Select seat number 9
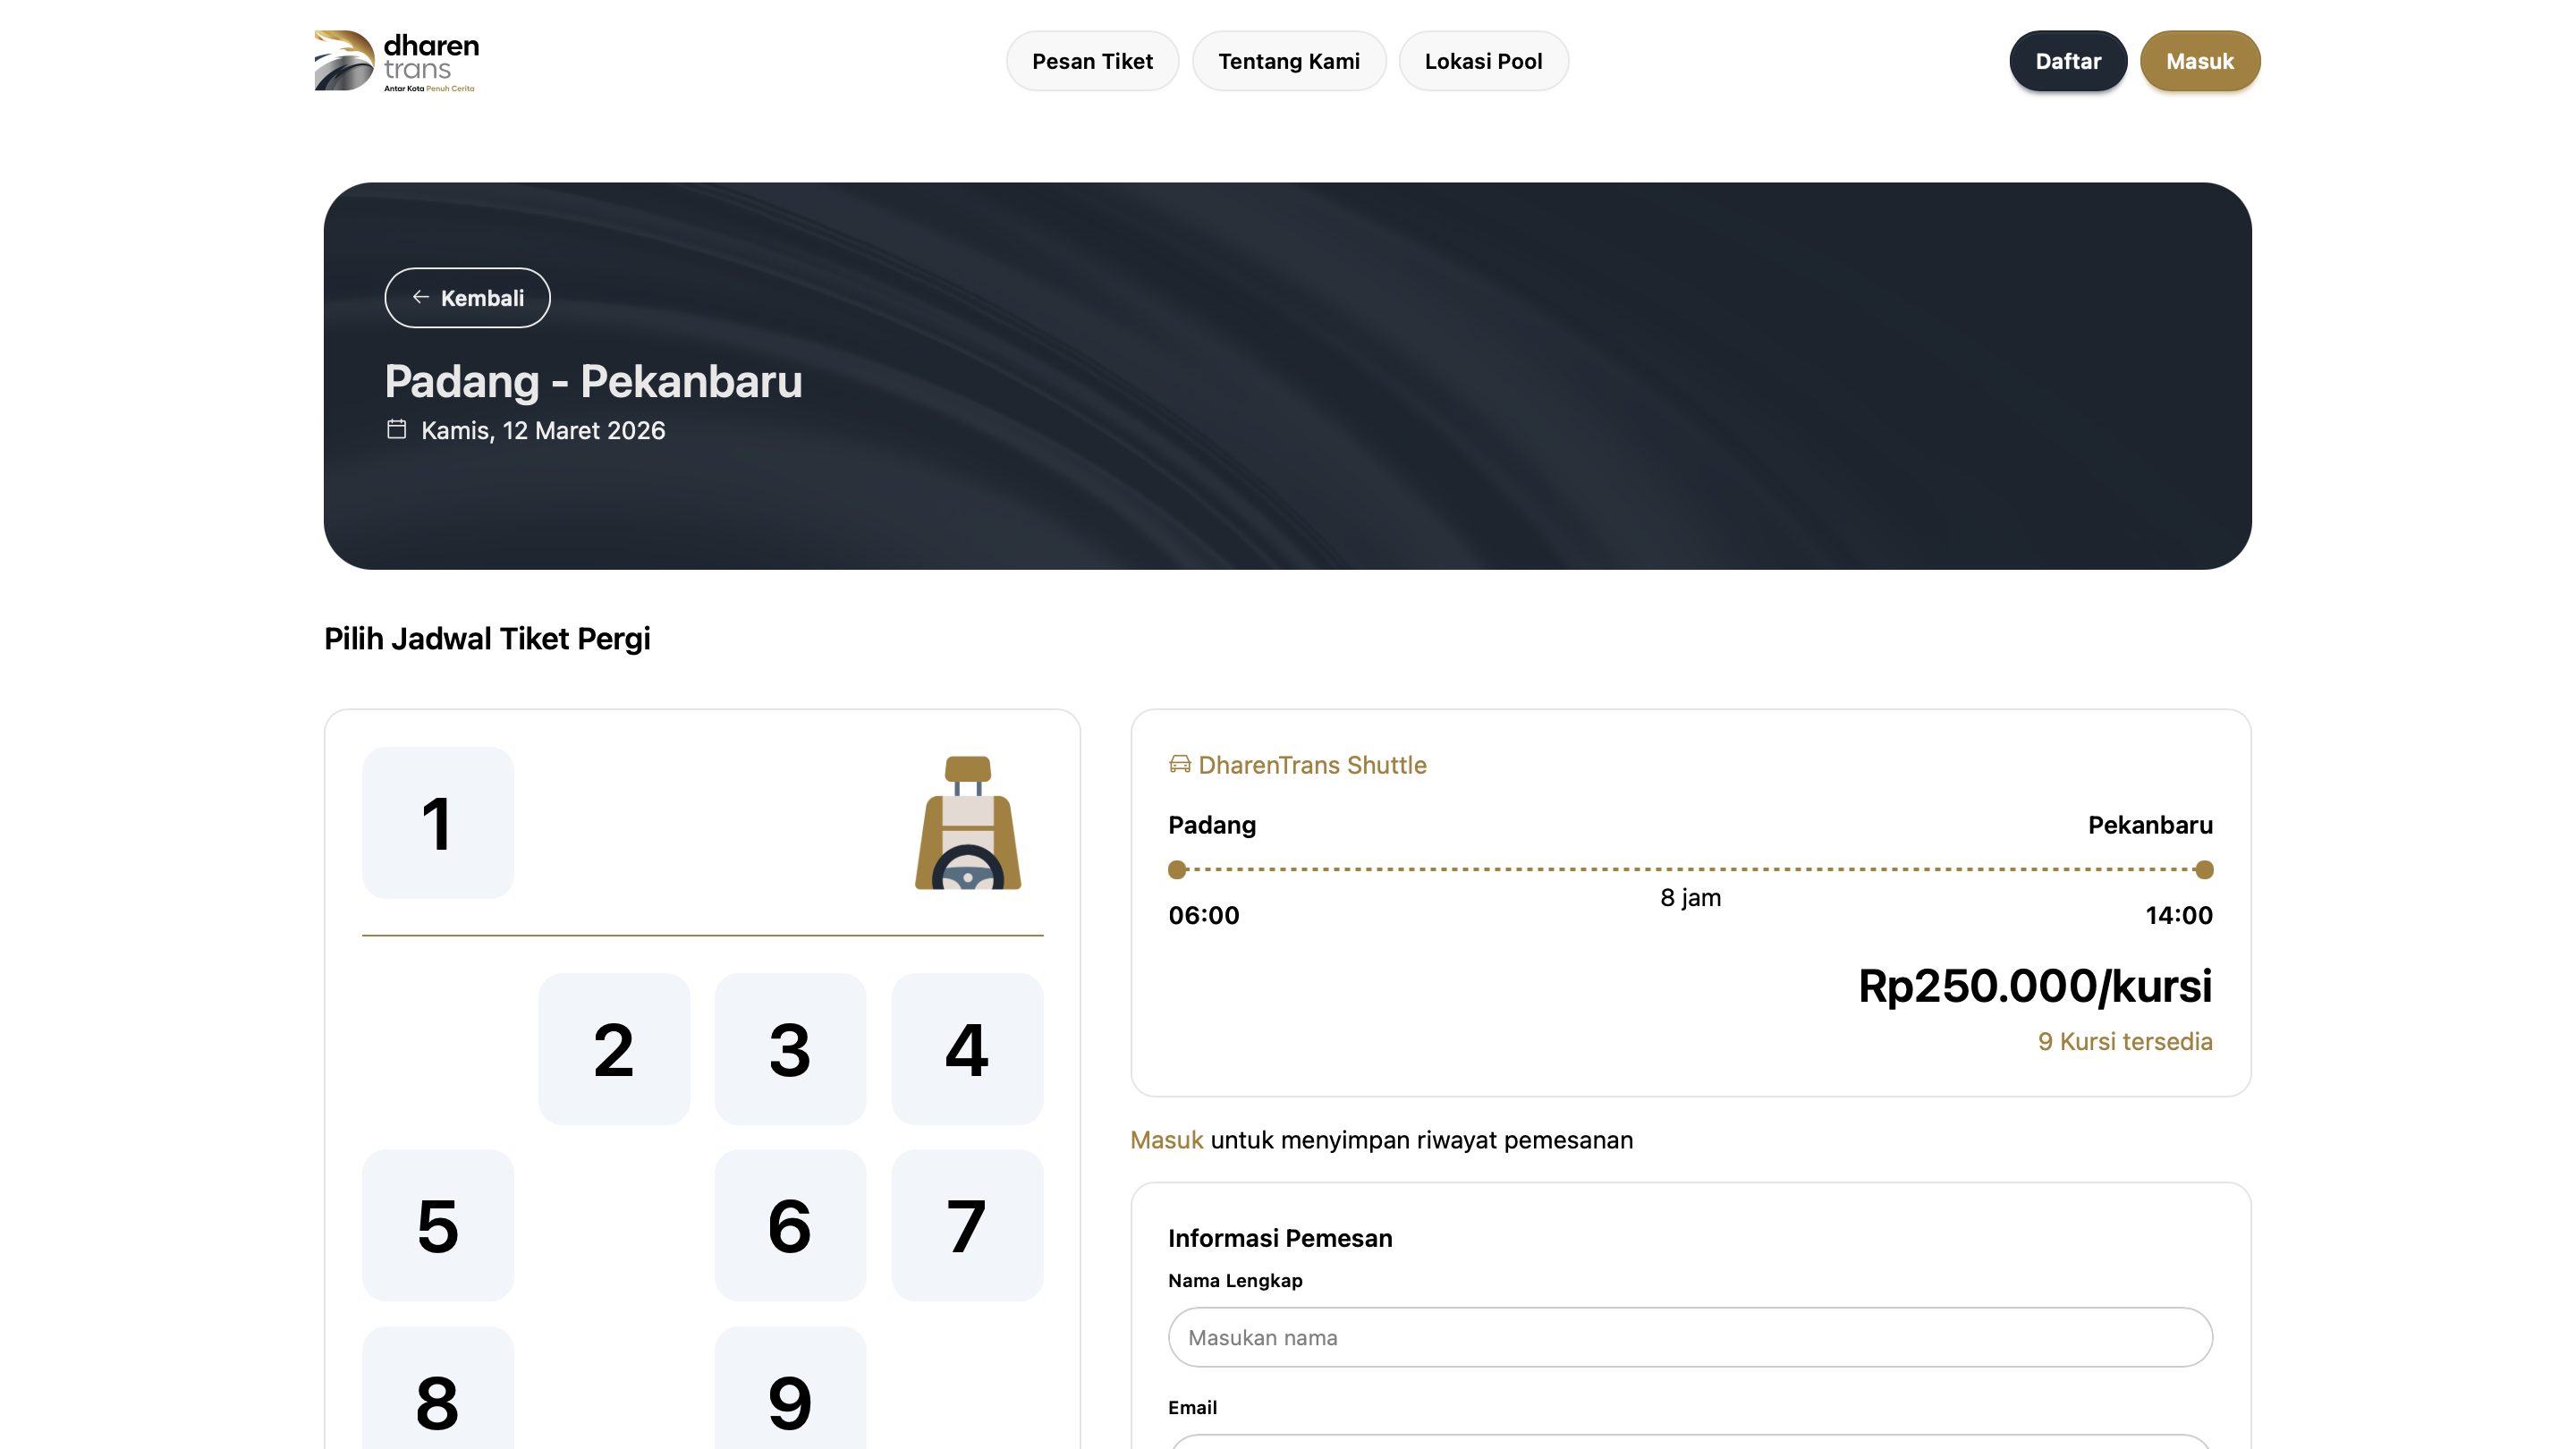The width and height of the screenshot is (2576, 1449). [x=789, y=1402]
